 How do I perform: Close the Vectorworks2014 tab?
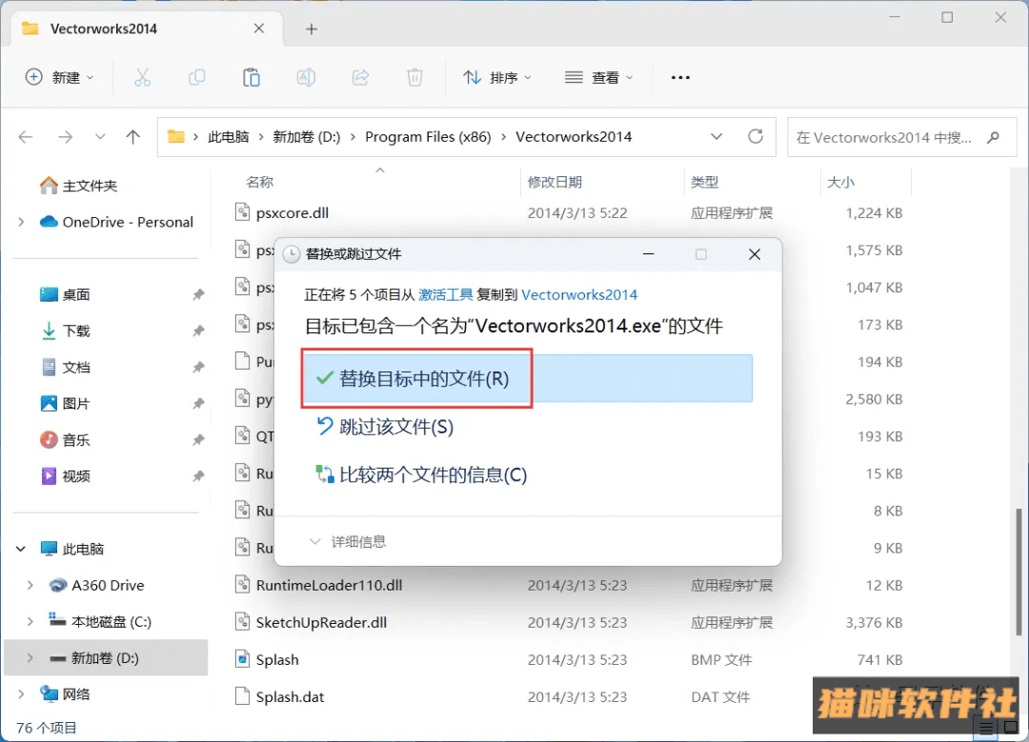point(259,29)
